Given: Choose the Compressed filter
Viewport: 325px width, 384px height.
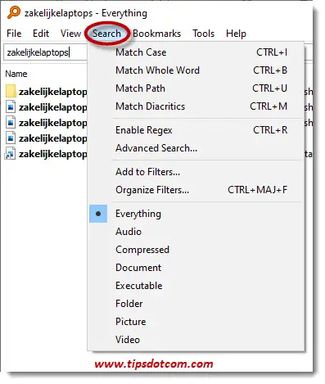Looking at the screenshot, I should click(x=196, y=250).
